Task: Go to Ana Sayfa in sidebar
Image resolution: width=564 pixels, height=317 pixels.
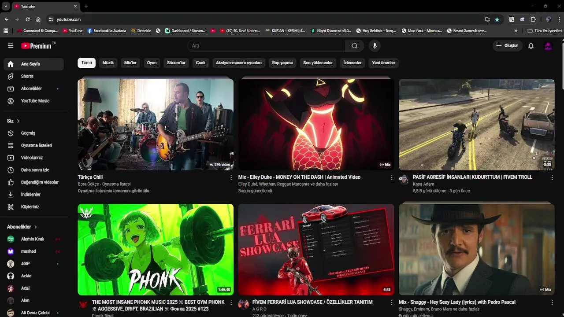Action: (33, 64)
